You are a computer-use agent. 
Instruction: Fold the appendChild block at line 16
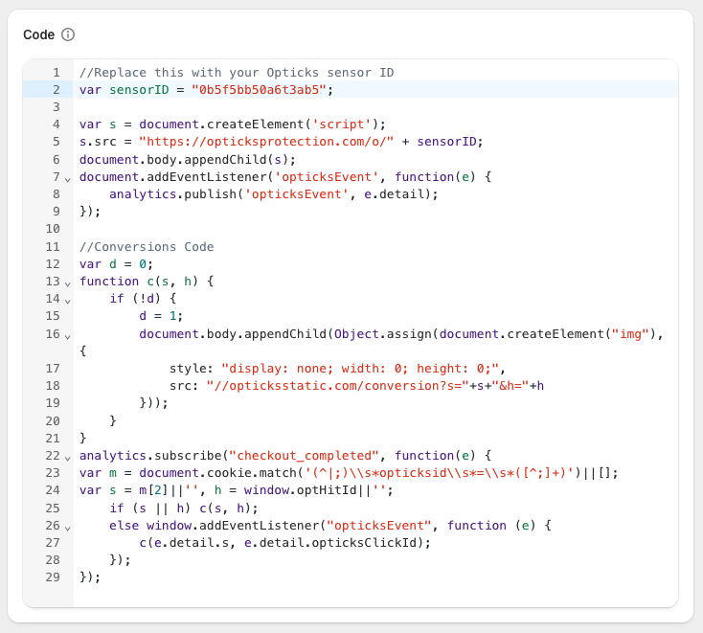68,336
